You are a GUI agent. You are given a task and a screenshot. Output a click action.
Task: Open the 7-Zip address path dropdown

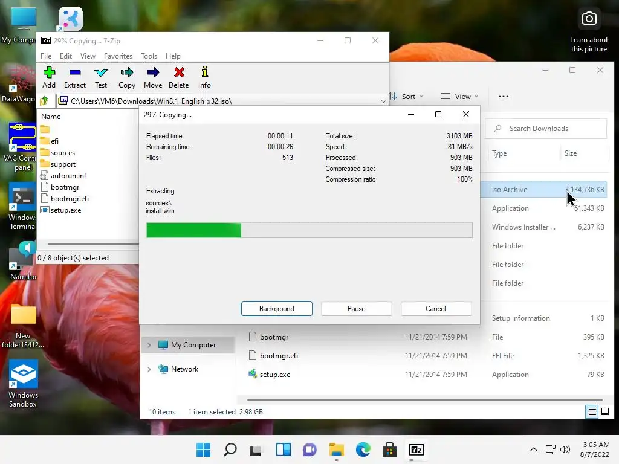click(x=383, y=101)
